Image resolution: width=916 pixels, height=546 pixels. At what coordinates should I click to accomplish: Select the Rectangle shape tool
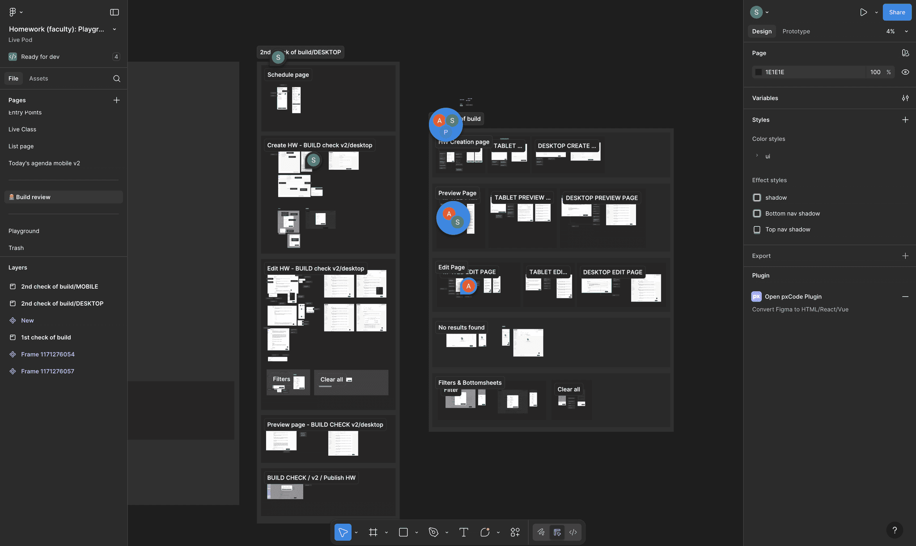click(x=403, y=532)
